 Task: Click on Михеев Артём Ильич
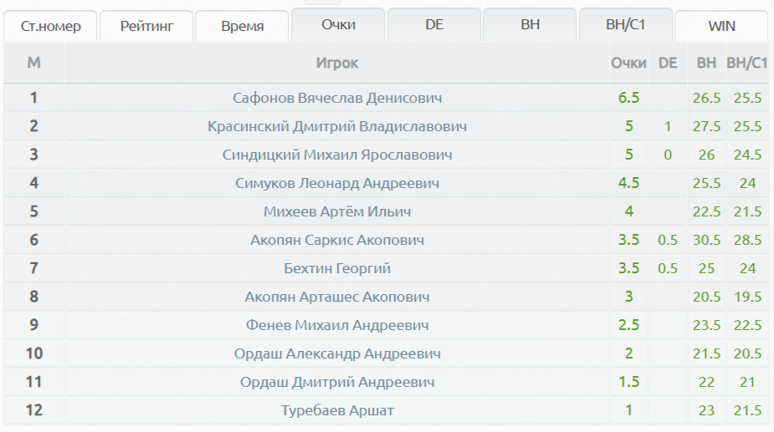[x=337, y=211]
